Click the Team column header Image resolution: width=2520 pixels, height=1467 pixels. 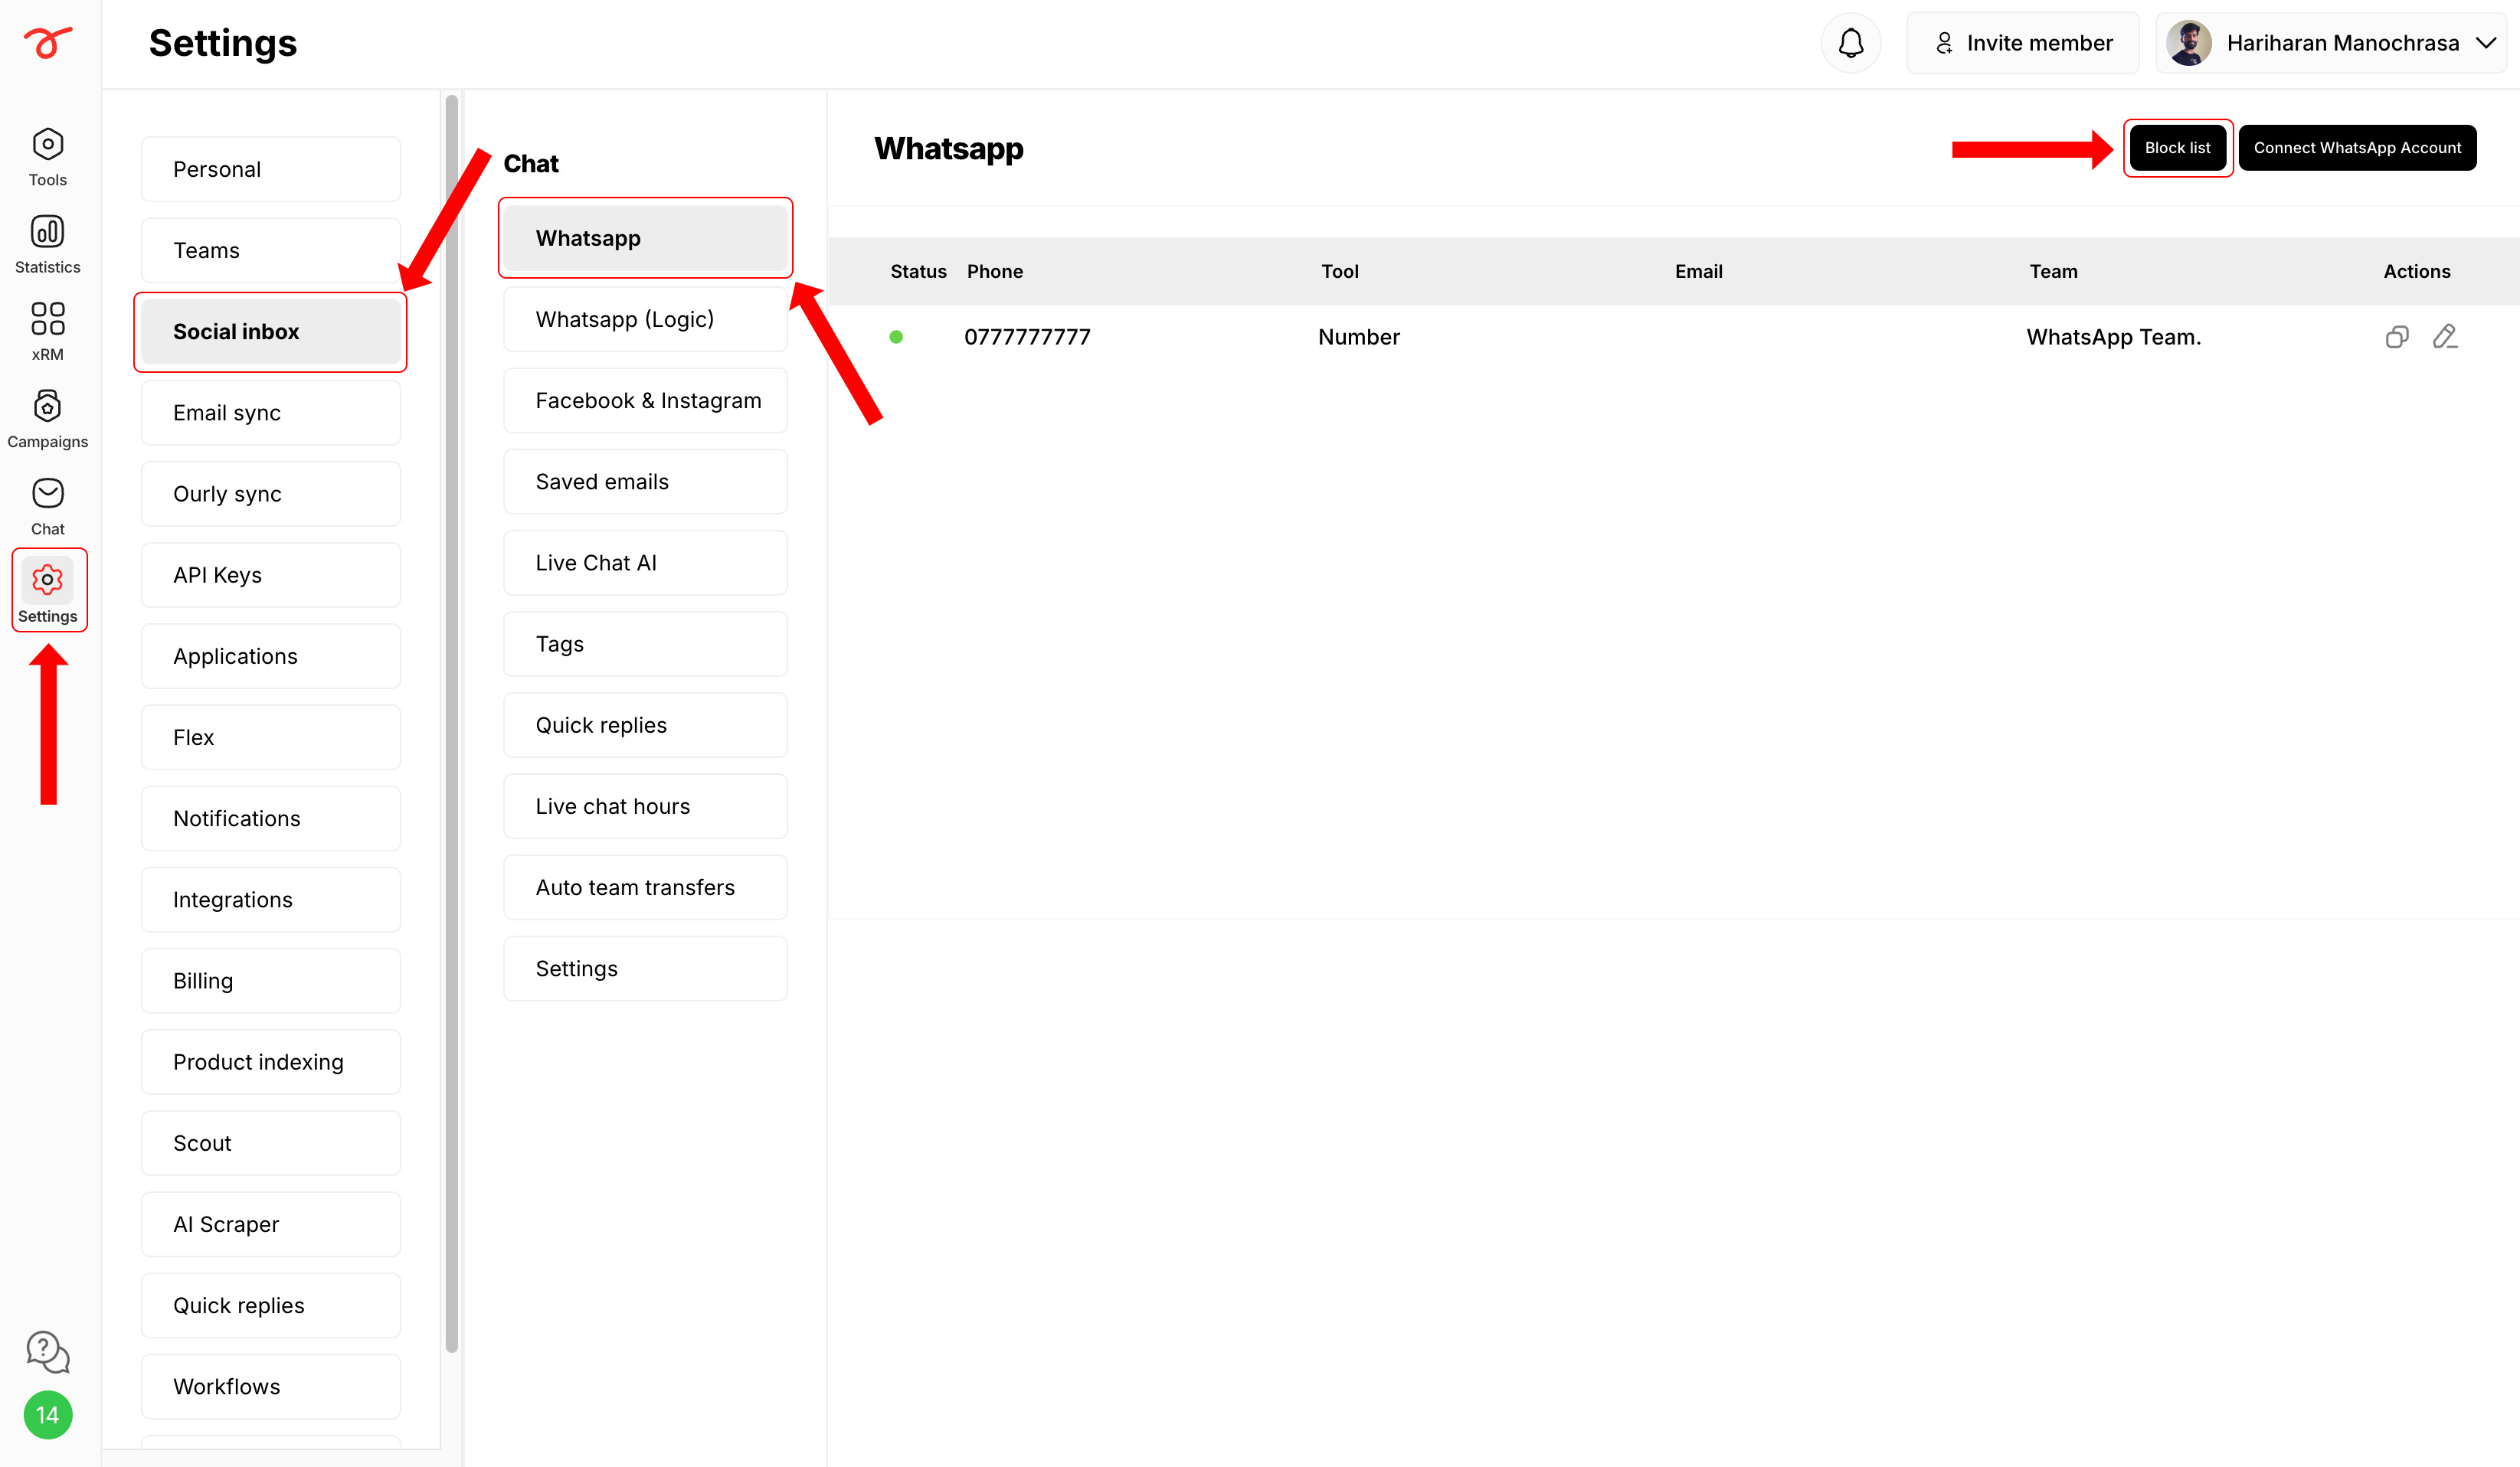click(x=2053, y=271)
